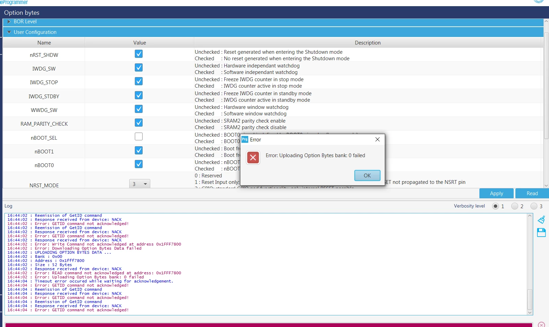This screenshot has height=327, width=549.
Task: Toggle the IWDG_STOP checkbox
Action: coord(139,81)
